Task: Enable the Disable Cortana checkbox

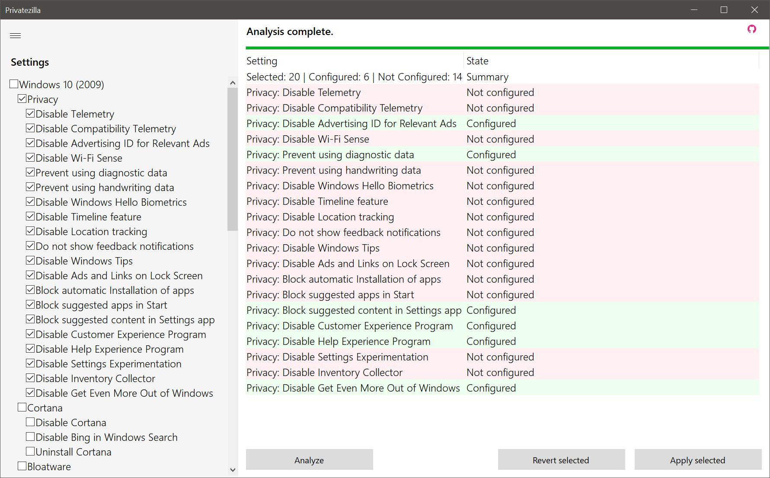Action: point(30,422)
